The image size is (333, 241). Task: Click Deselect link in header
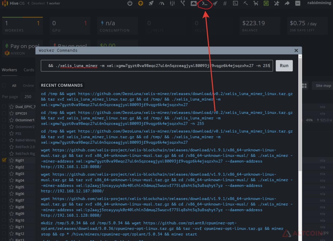tap(38, 3)
